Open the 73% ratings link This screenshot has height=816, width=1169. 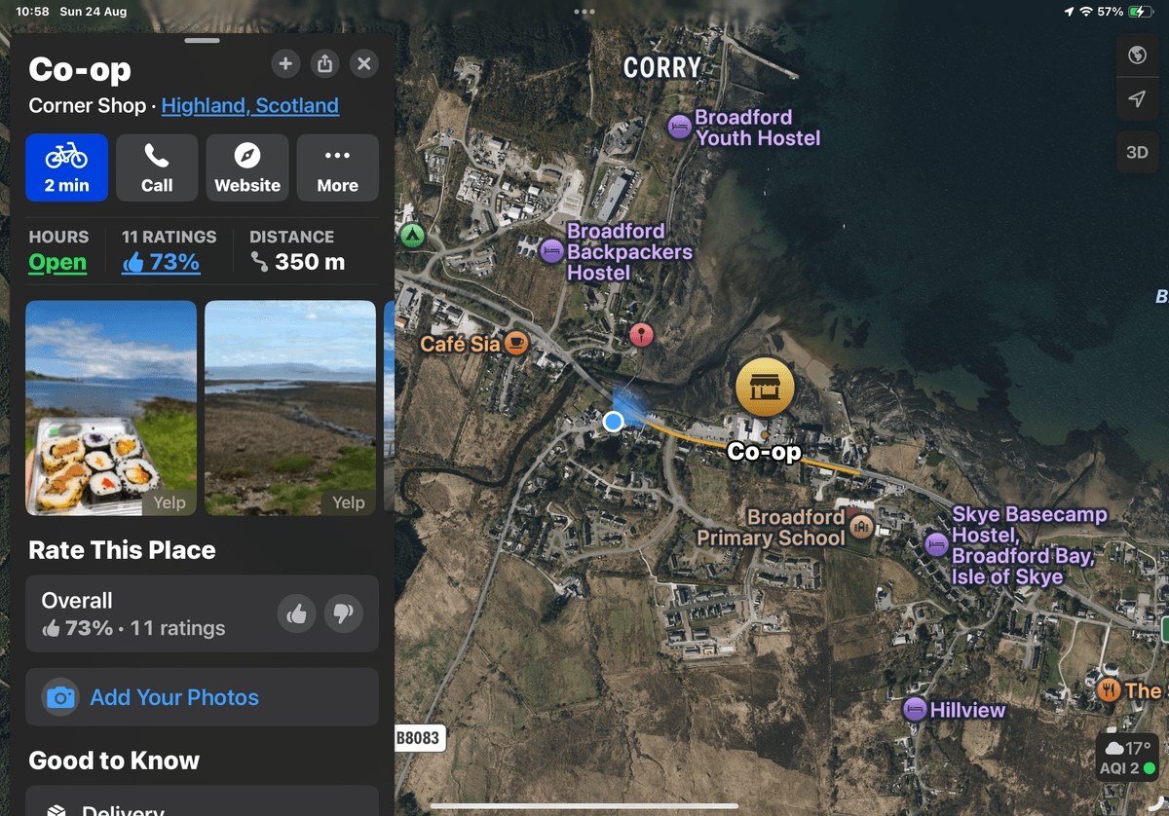click(161, 262)
